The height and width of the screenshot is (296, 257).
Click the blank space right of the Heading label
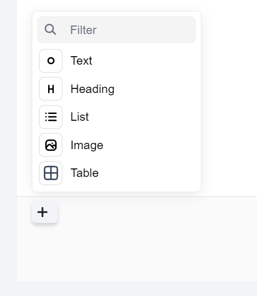pos(156,89)
